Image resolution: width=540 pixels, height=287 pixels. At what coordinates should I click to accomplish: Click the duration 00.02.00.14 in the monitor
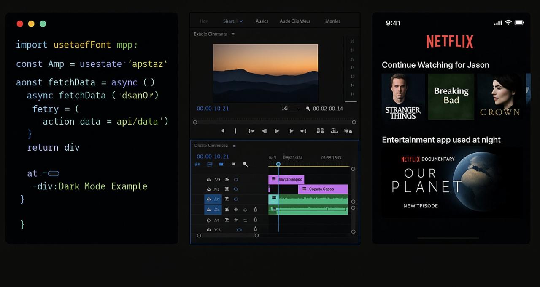pyautogui.click(x=328, y=109)
